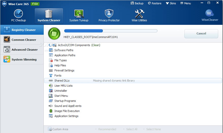Select the 'File Types' entry
The image size is (223, 133).
60,60
